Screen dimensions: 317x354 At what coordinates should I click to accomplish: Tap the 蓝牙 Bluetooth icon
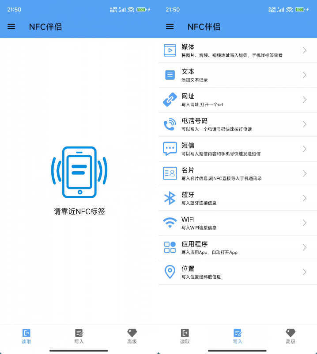pyautogui.click(x=170, y=198)
